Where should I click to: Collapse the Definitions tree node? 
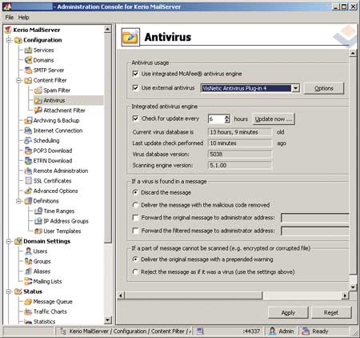[x=19, y=201]
